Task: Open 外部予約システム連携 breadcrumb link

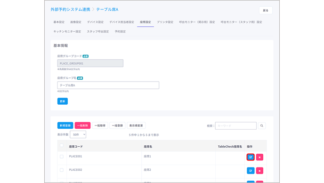Action: 70,9
